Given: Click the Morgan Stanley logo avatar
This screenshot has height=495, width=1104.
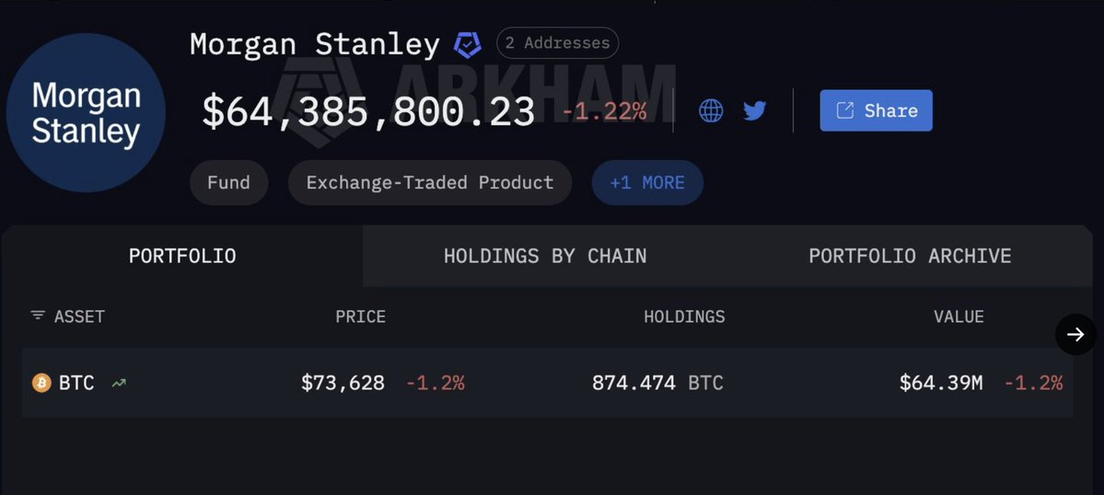Looking at the screenshot, I should [86, 113].
